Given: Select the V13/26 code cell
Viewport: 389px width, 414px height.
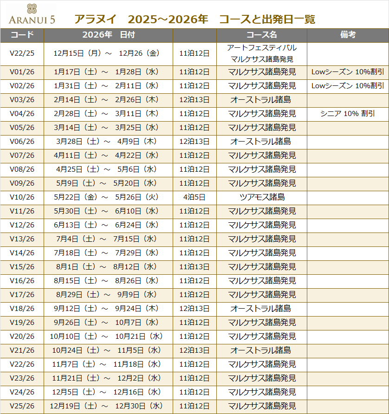Looking at the screenshot, I should pos(22,239).
